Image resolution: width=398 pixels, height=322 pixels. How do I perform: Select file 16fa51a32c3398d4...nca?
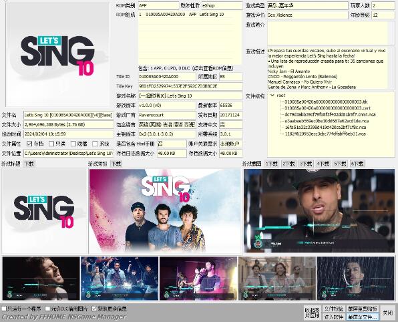click(325, 127)
